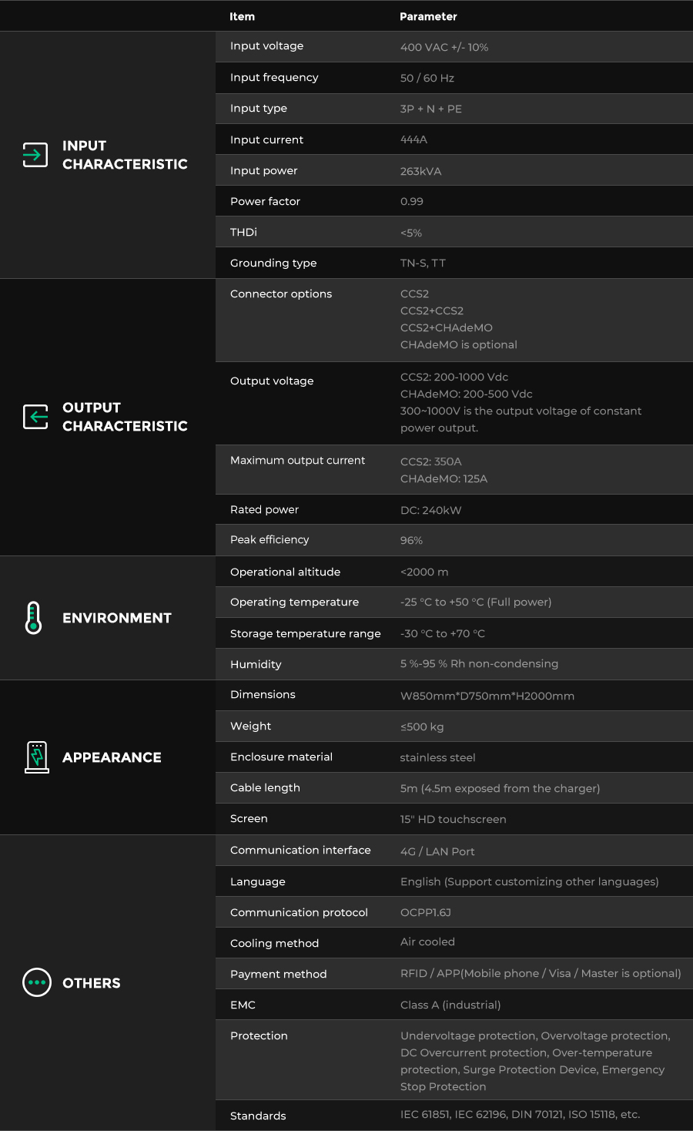693x1131 pixels.
Task: Click the ENVIRONMENT section title
Action: pos(117,618)
